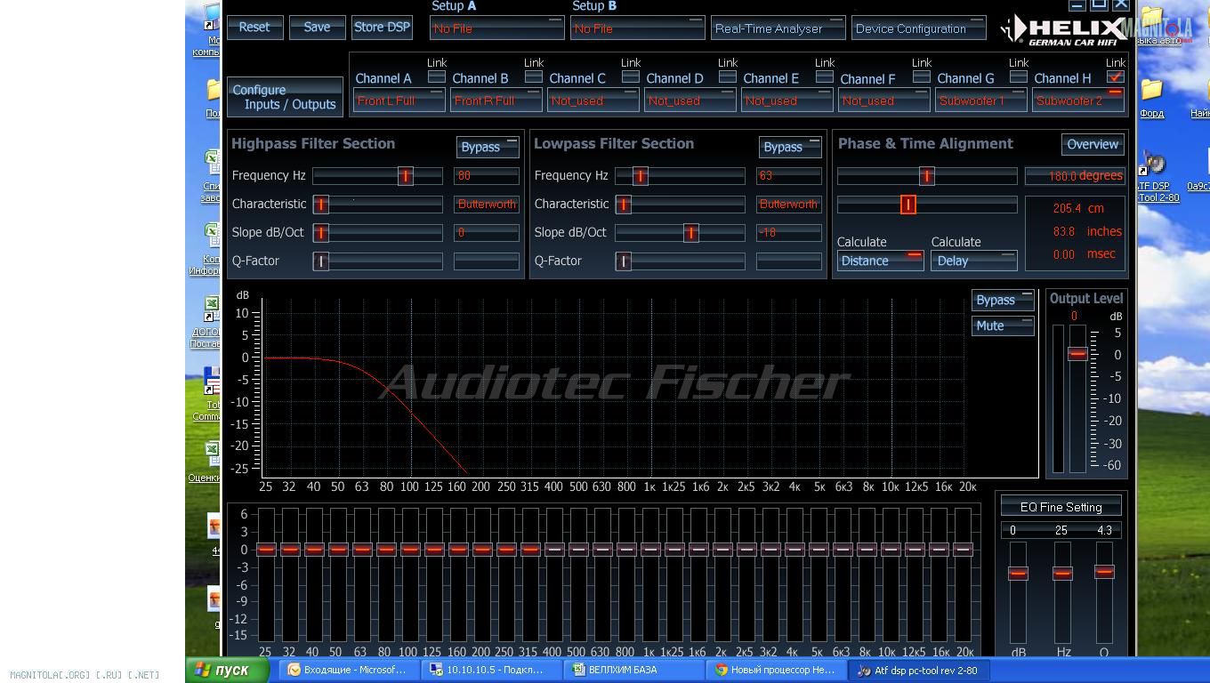
Task: Toggle Link checkbox between Channel A and B
Action: [x=437, y=76]
